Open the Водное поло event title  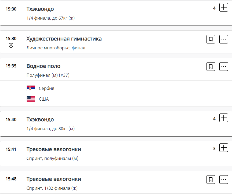click(x=44, y=66)
